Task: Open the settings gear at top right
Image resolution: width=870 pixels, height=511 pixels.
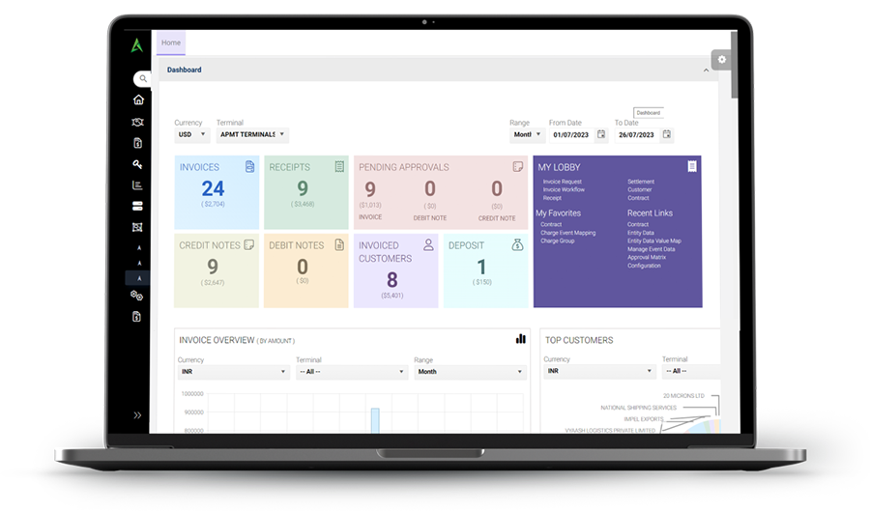Action: [721, 60]
